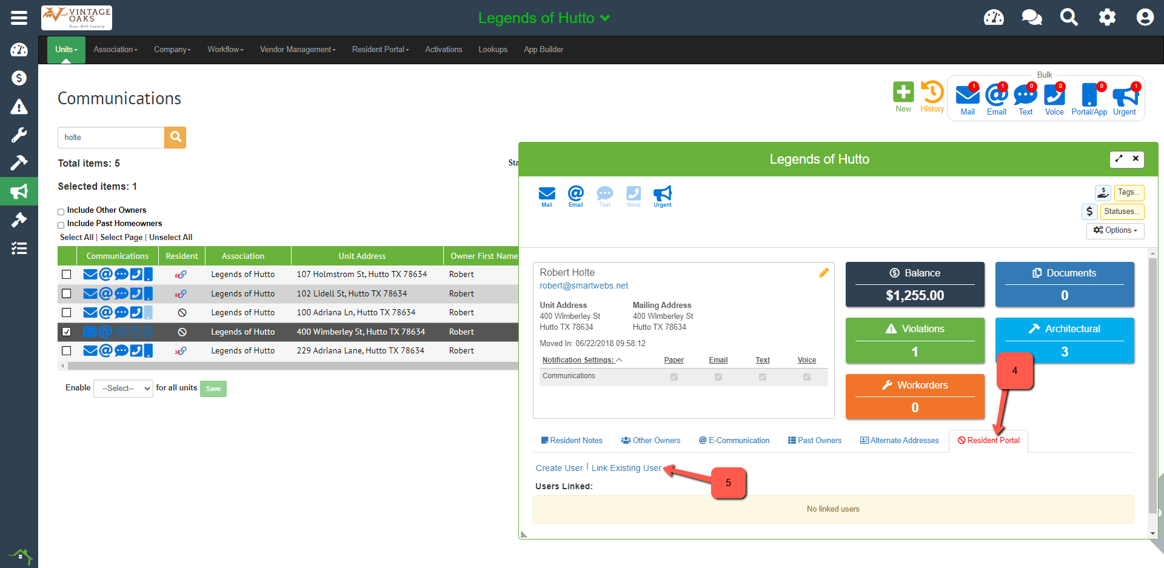
Task: Toggle Communications Voice notification checkbox
Action: pos(807,377)
